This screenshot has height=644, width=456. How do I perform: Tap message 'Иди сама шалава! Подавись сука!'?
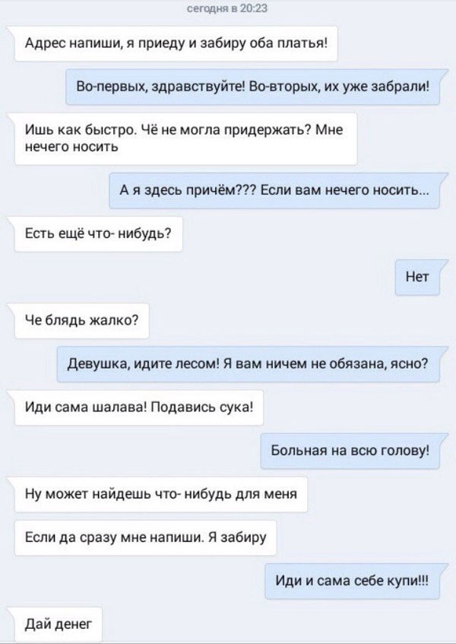pos(139,408)
